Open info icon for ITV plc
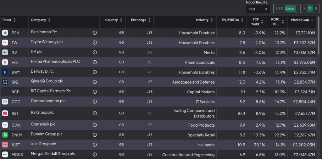 coord(95,52)
